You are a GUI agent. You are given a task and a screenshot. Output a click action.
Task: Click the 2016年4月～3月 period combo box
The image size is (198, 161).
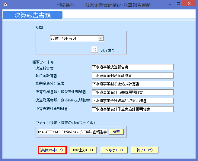tap(77, 38)
